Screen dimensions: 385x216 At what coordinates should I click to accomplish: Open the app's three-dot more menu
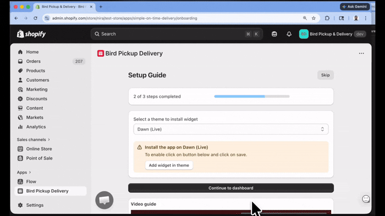point(361,53)
